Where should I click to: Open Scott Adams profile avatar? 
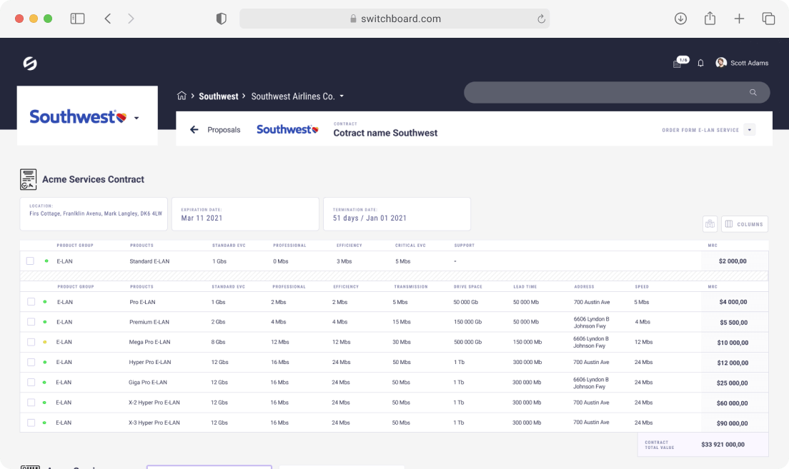[x=721, y=63]
